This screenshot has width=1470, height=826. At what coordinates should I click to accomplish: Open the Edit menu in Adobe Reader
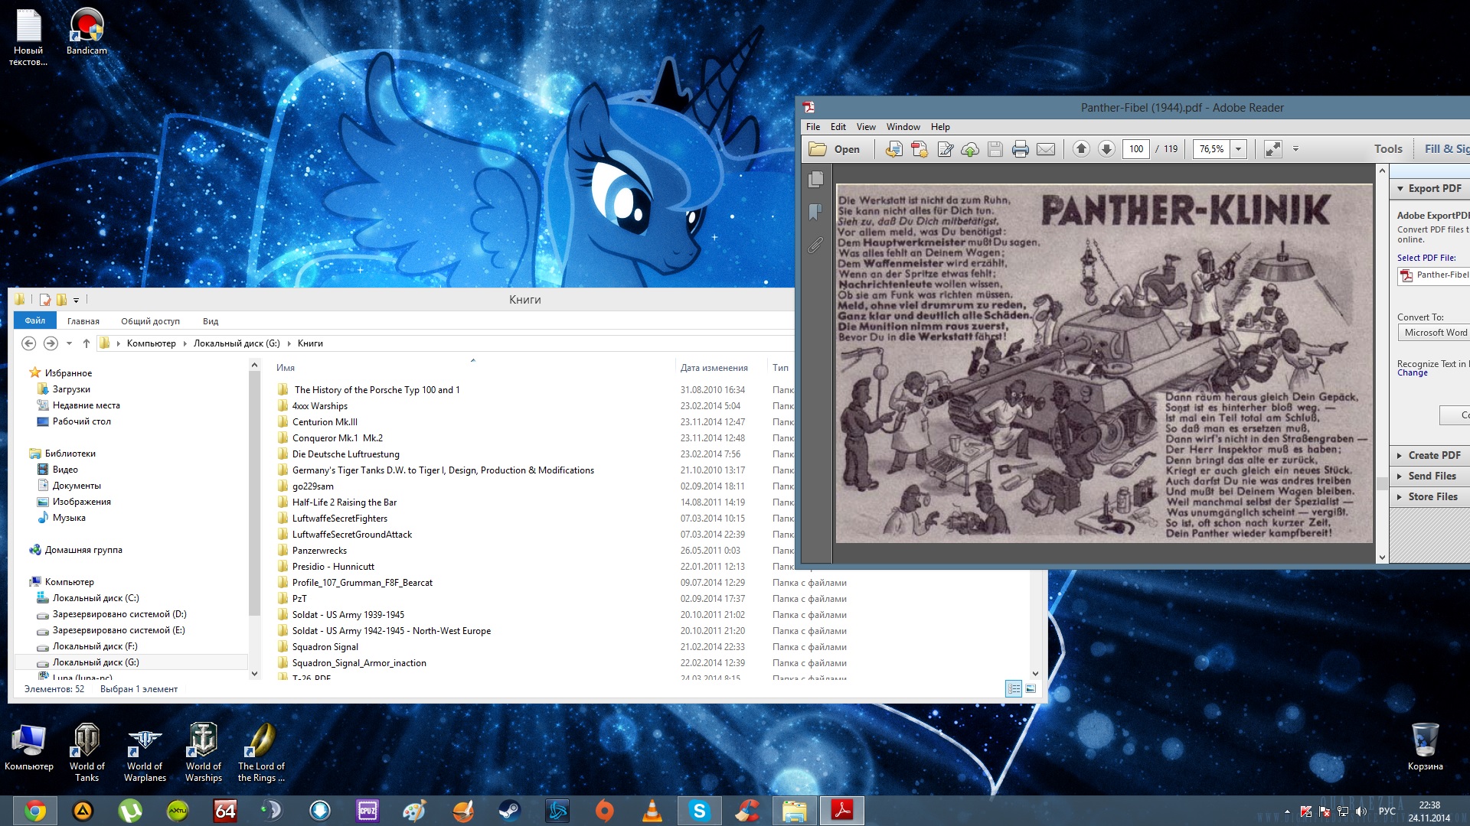click(838, 127)
